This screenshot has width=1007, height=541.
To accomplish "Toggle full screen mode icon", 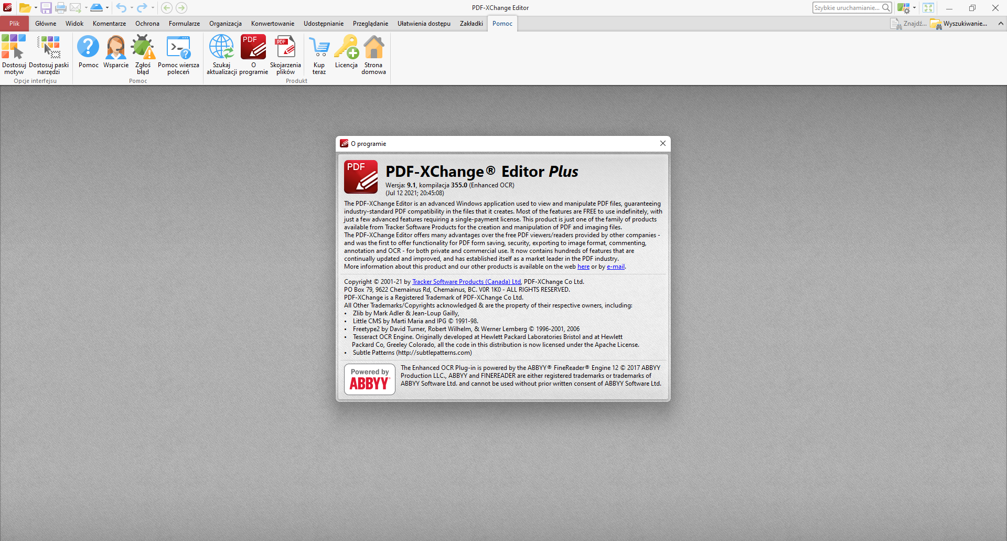I will [x=928, y=8].
